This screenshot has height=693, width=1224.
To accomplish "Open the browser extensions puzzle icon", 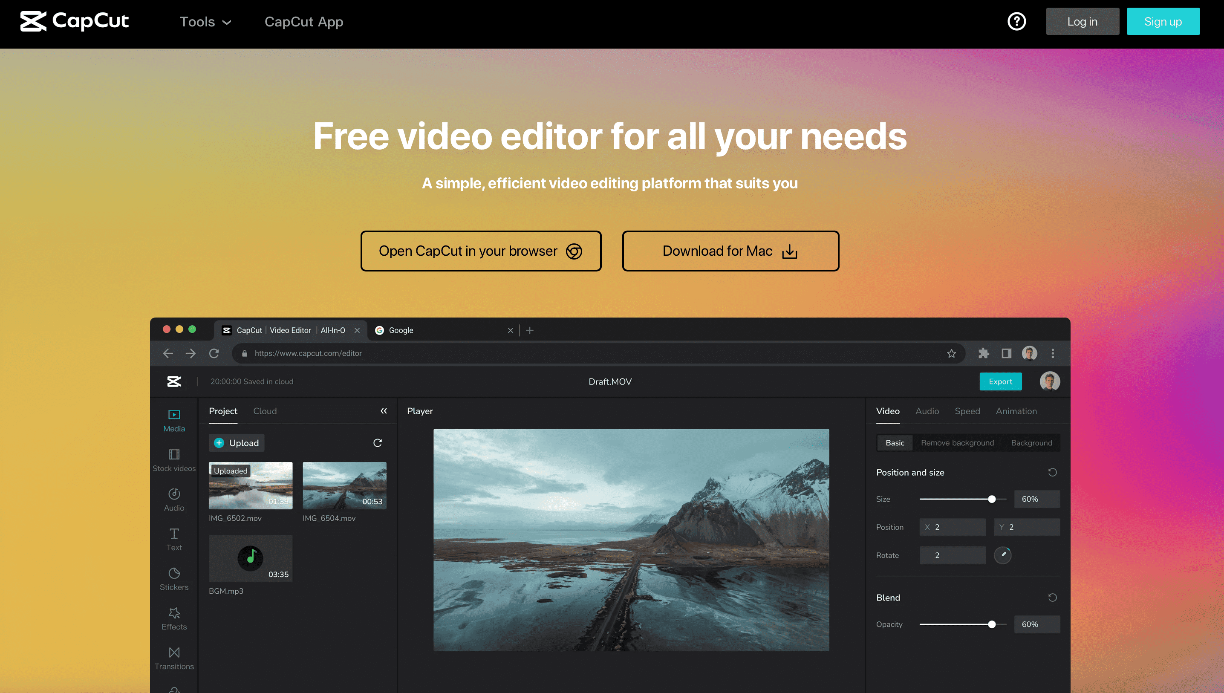I will pyautogui.click(x=983, y=353).
